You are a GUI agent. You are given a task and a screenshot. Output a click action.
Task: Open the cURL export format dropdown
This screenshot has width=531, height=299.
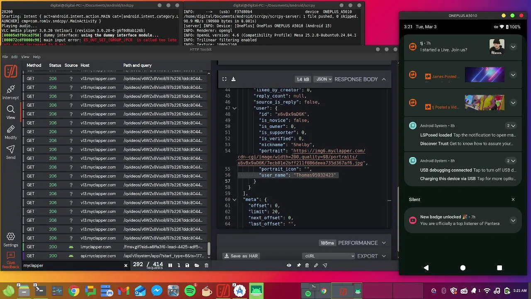(x=329, y=256)
